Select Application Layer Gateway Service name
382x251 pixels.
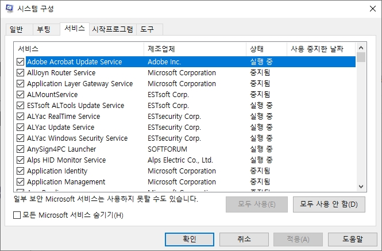tap(80, 84)
